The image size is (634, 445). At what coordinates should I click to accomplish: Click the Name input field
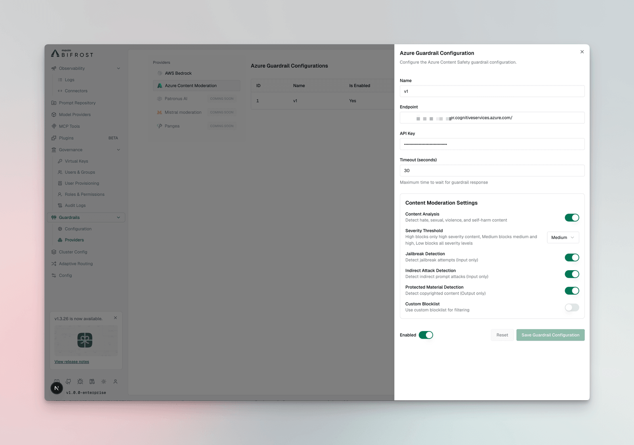tap(492, 91)
